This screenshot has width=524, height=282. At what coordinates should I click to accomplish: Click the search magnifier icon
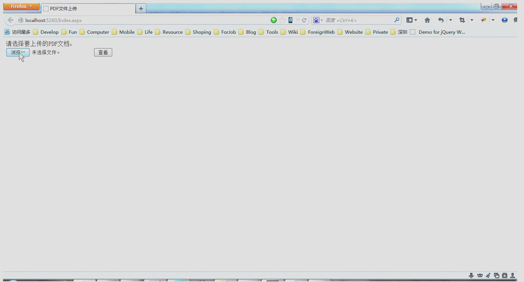point(397,20)
